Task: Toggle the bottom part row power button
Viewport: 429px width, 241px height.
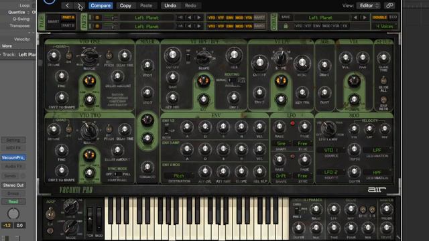Action: pyautogui.click(x=97, y=26)
